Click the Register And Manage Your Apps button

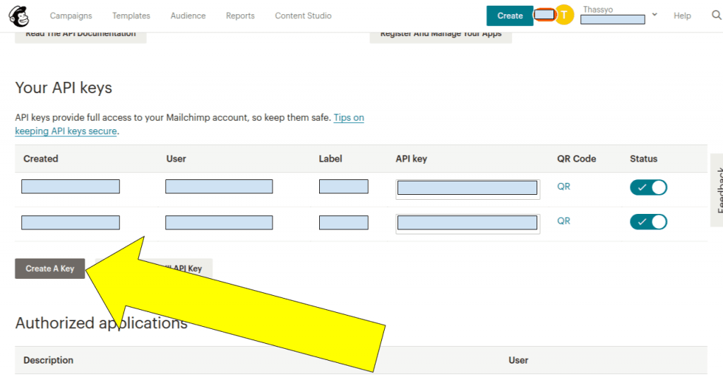[441, 35]
